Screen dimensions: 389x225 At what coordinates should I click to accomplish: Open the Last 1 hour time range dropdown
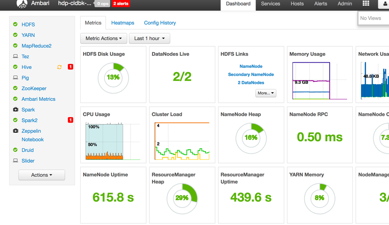pos(150,39)
